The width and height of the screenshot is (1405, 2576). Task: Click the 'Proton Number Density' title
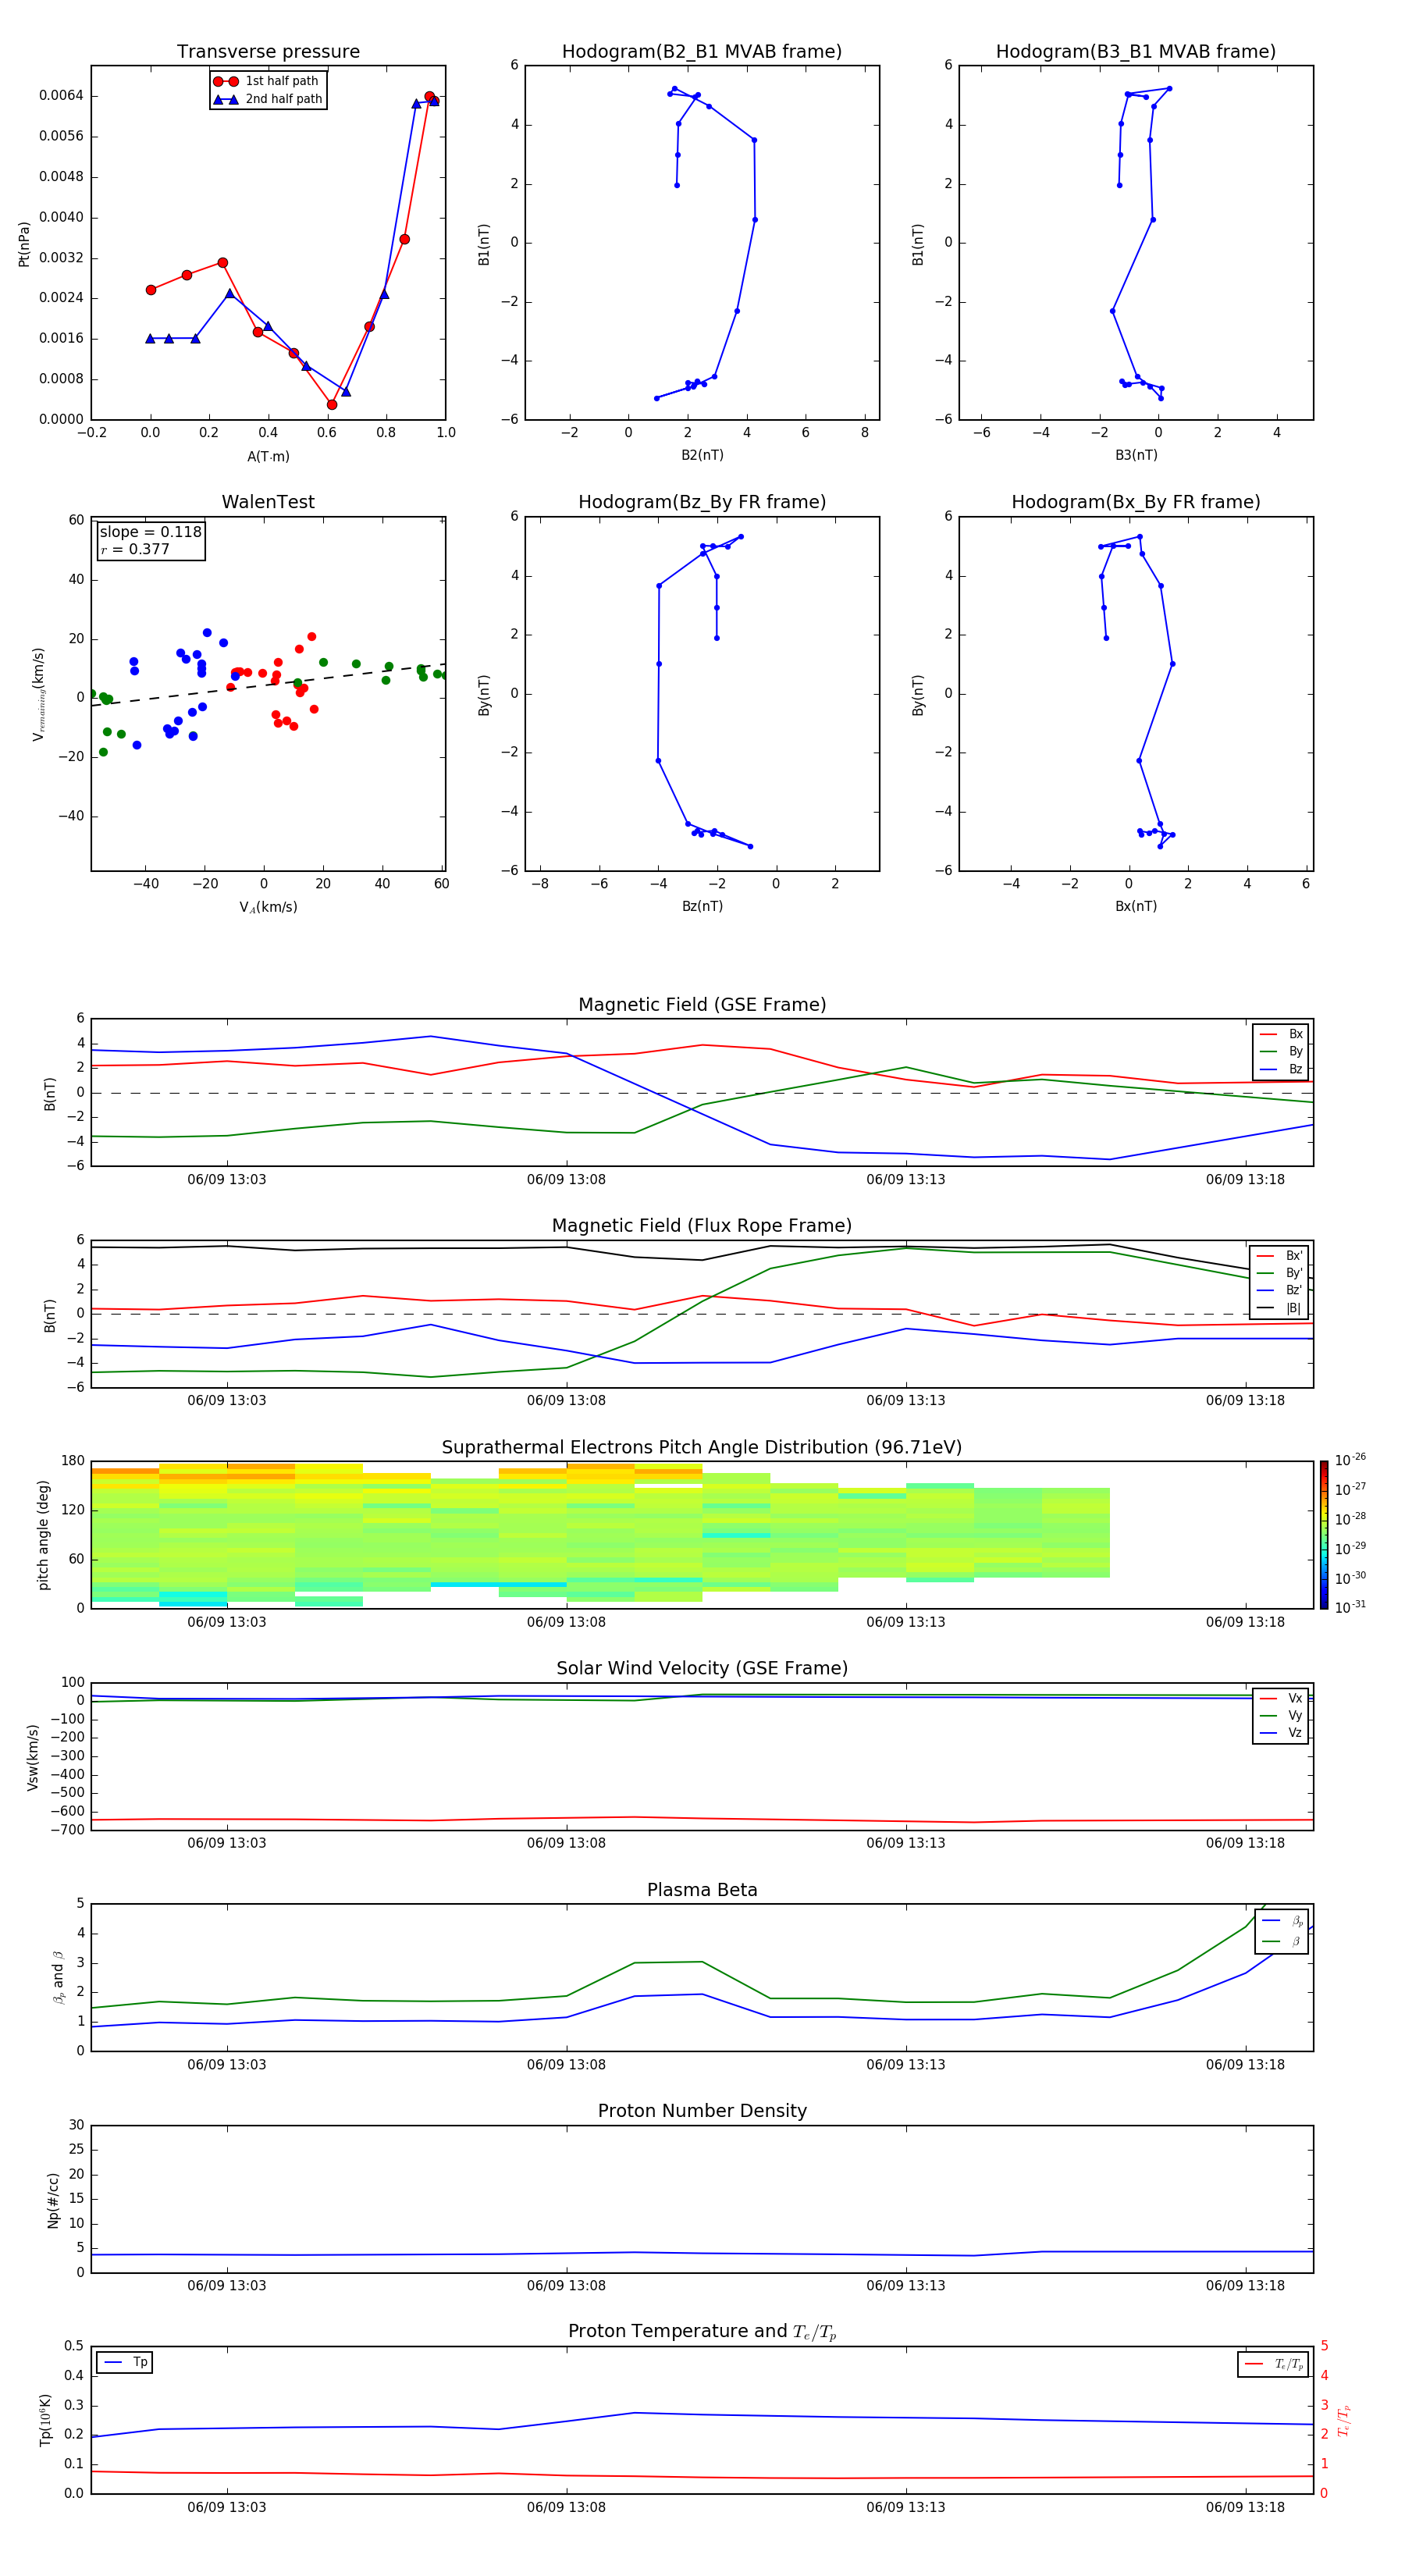coord(702,2111)
